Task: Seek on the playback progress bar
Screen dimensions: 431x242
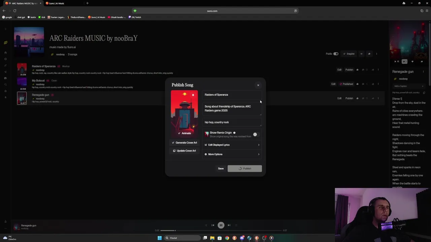Action: (x=222, y=231)
